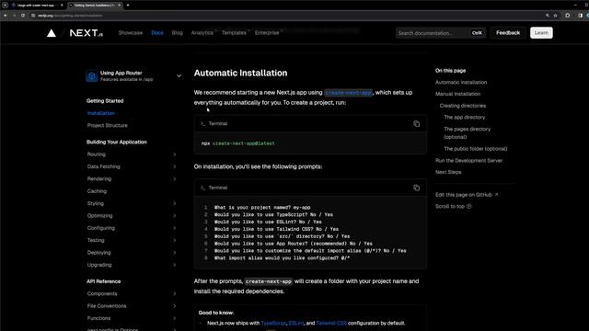
Task: Click the Vercel triangle logo
Action: pyautogui.click(x=52, y=33)
